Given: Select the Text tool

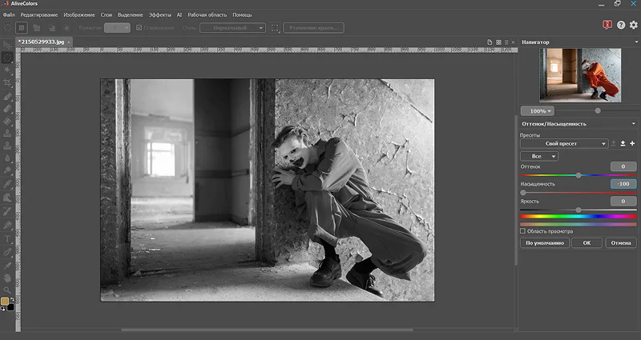Looking at the screenshot, I should coord(7,238).
